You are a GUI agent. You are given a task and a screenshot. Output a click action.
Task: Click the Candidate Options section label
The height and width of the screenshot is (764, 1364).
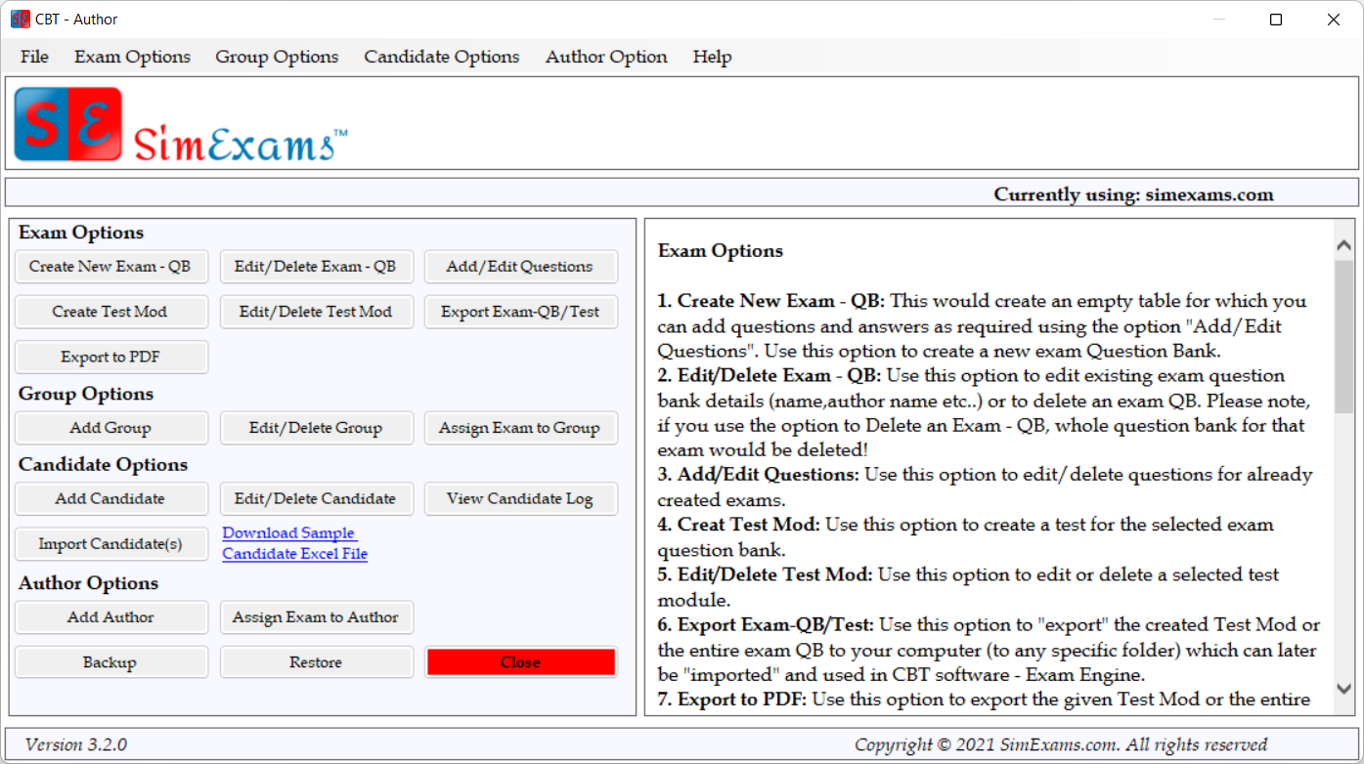tap(103, 464)
